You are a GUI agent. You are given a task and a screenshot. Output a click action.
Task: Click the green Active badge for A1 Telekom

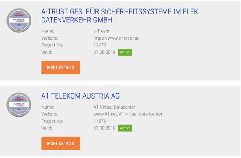coord(125,128)
